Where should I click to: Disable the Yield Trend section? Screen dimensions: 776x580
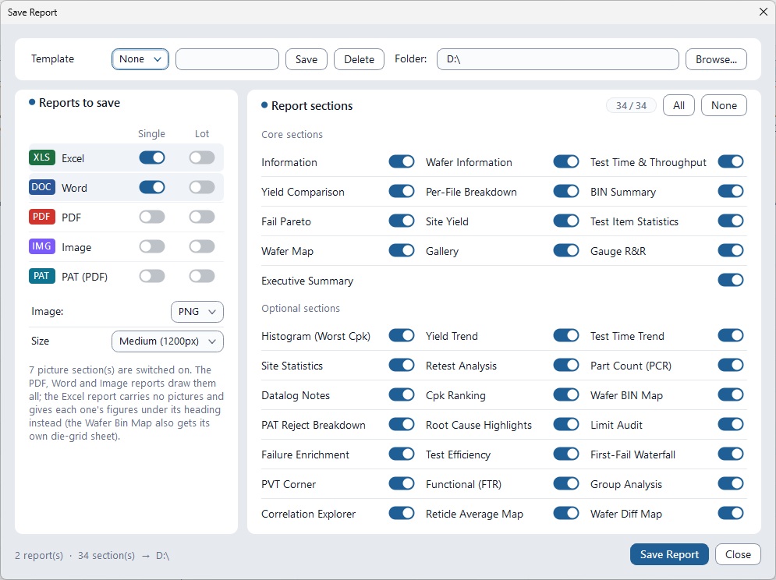(566, 336)
